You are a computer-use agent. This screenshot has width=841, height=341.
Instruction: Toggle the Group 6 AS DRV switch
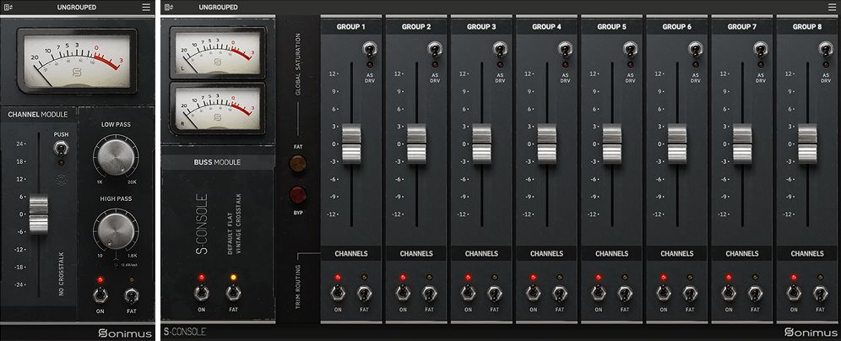tap(695, 50)
